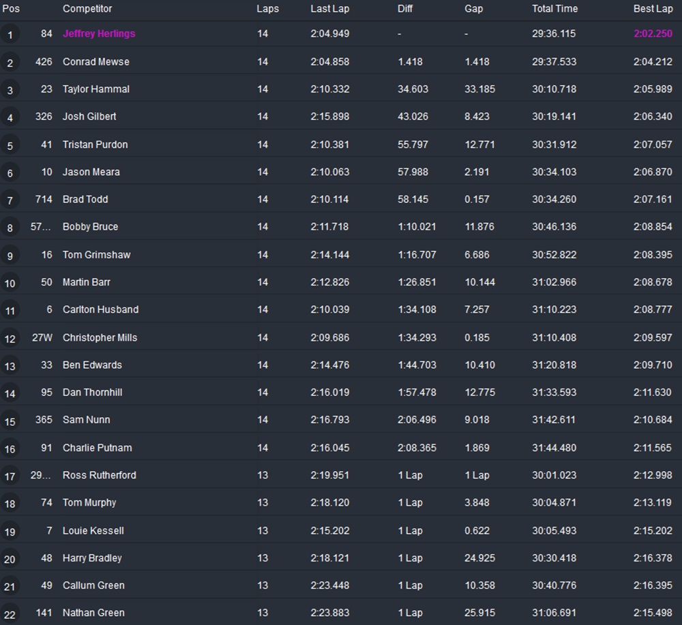Select the position 10 circle badge
Screen dimensions: 682x625
tap(10, 283)
